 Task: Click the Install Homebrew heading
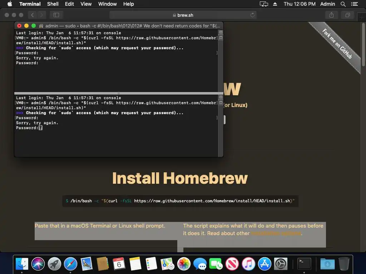pyautogui.click(x=180, y=178)
